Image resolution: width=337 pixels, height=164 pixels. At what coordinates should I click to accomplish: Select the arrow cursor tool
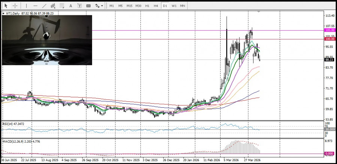(6, 6)
